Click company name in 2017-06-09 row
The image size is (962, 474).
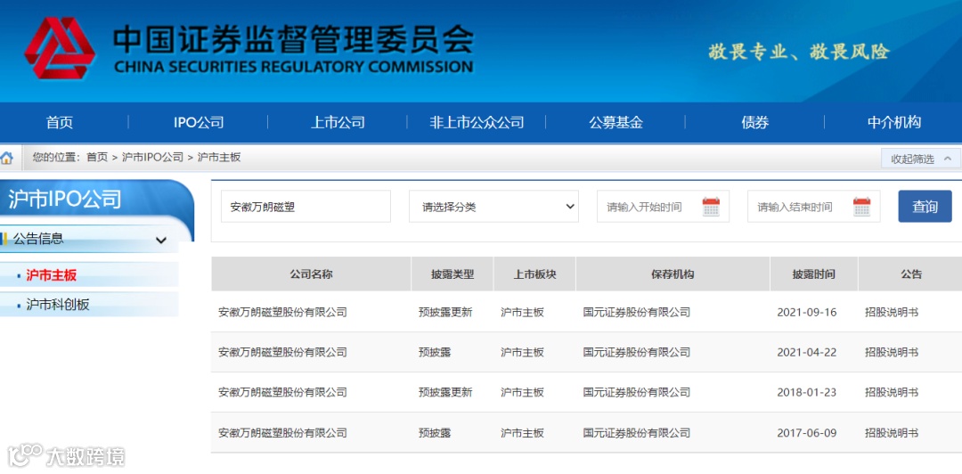[x=282, y=433]
